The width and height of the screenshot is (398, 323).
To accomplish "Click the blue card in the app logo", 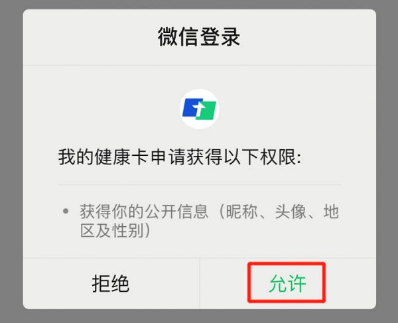I will coord(192,108).
